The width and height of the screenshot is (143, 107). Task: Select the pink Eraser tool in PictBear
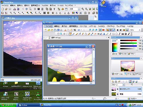tap(95, 34)
